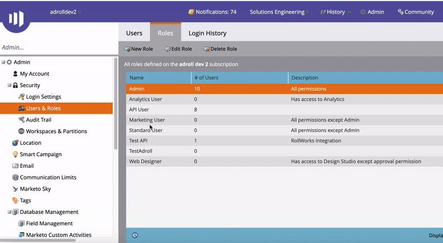
Task: Sort by # of Users column header
Action: click(x=240, y=78)
